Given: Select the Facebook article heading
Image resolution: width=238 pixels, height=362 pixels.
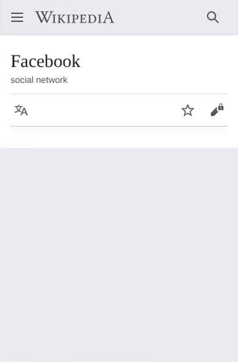Looking at the screenshot, I should coord(46,61).
